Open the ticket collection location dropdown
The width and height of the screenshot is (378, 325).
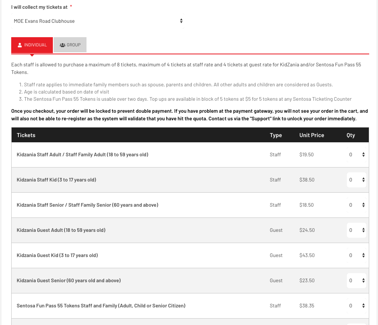[x=98, y=21]
